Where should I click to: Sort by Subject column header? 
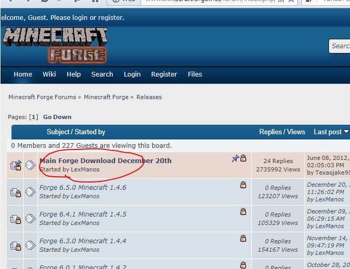pyautogui.click(x=58, y=132)
